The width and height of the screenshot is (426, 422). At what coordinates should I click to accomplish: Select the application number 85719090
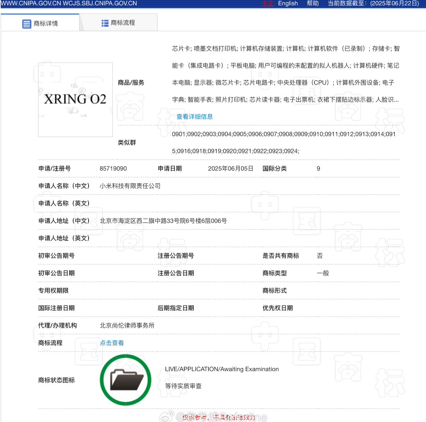pos(113,169)
